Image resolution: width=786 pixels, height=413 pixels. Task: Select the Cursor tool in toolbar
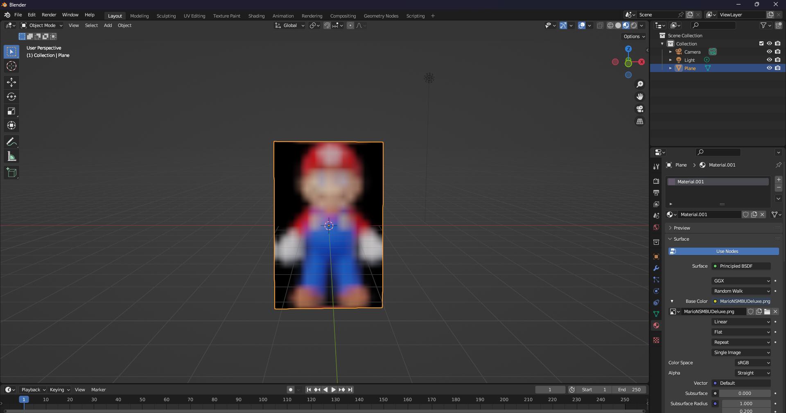pyautogui.click(x=11, y=66)
